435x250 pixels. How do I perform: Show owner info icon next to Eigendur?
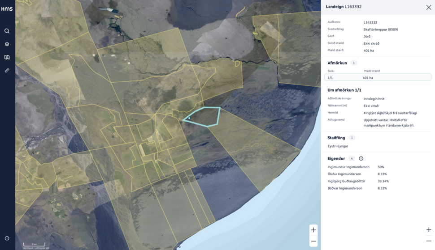(361, 158)
